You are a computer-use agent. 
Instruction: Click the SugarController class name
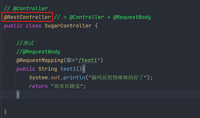tap(68, 26)
